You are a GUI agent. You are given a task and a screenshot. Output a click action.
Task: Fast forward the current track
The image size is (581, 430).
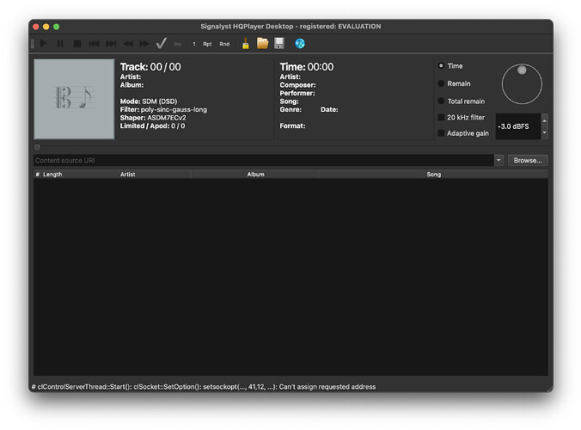(144, 44)
